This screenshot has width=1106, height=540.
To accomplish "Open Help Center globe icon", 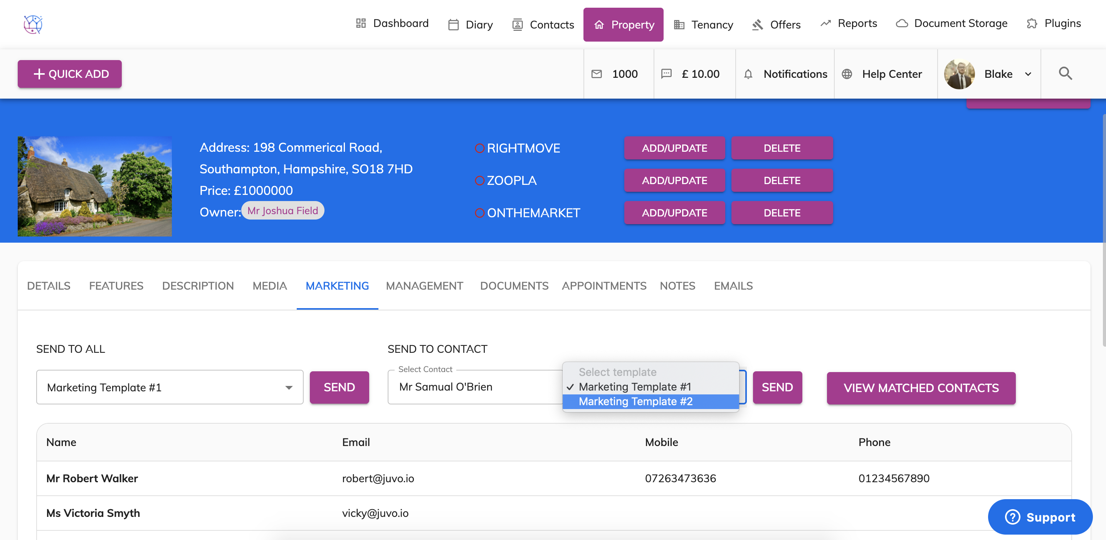I will [x=847, y=74].
